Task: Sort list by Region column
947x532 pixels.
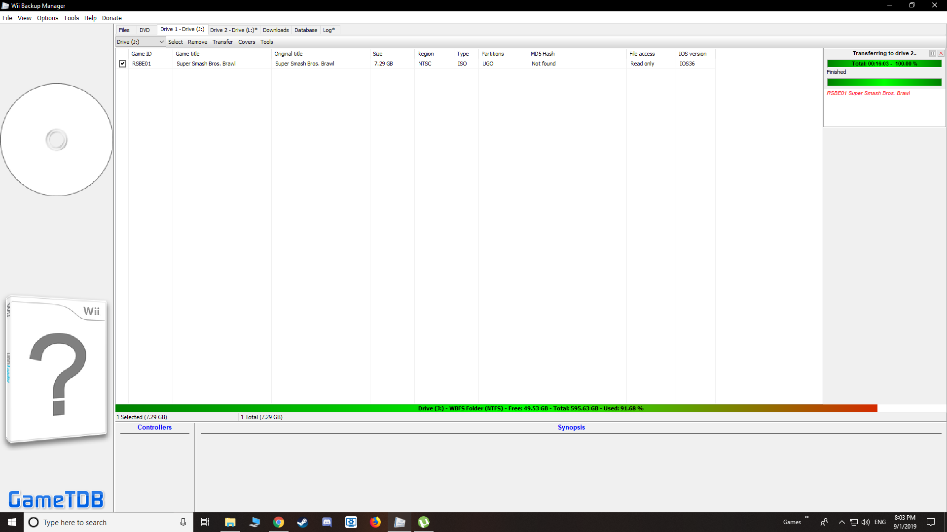Action: coord(434,54)
